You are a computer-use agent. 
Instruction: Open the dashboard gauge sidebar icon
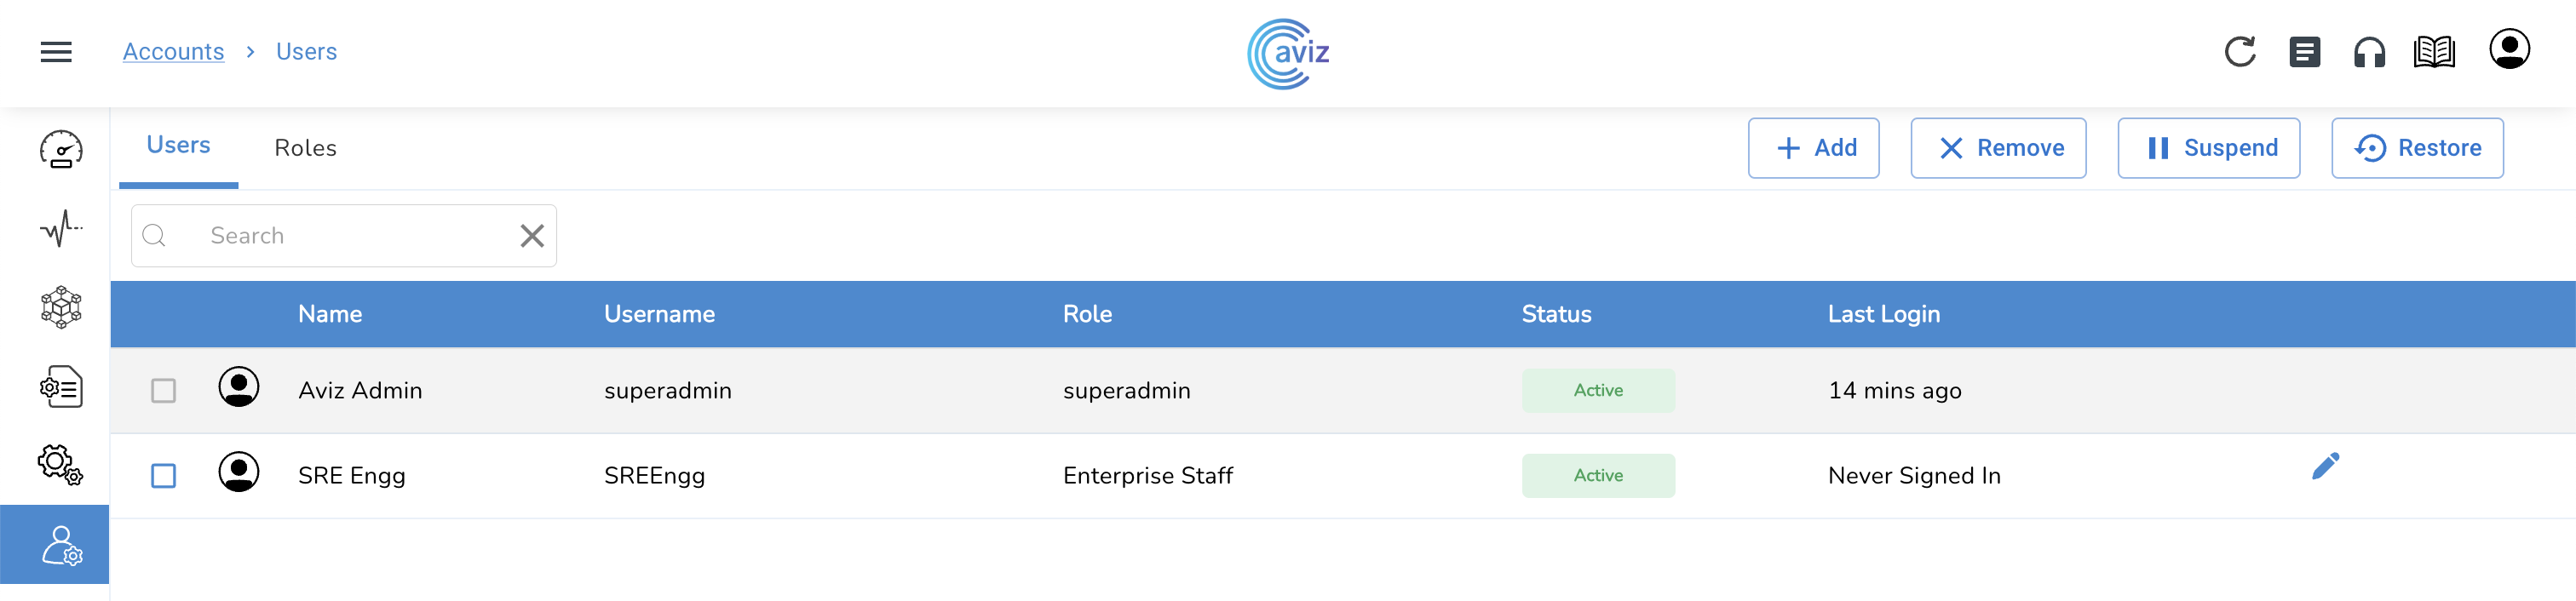click(61, 150)
